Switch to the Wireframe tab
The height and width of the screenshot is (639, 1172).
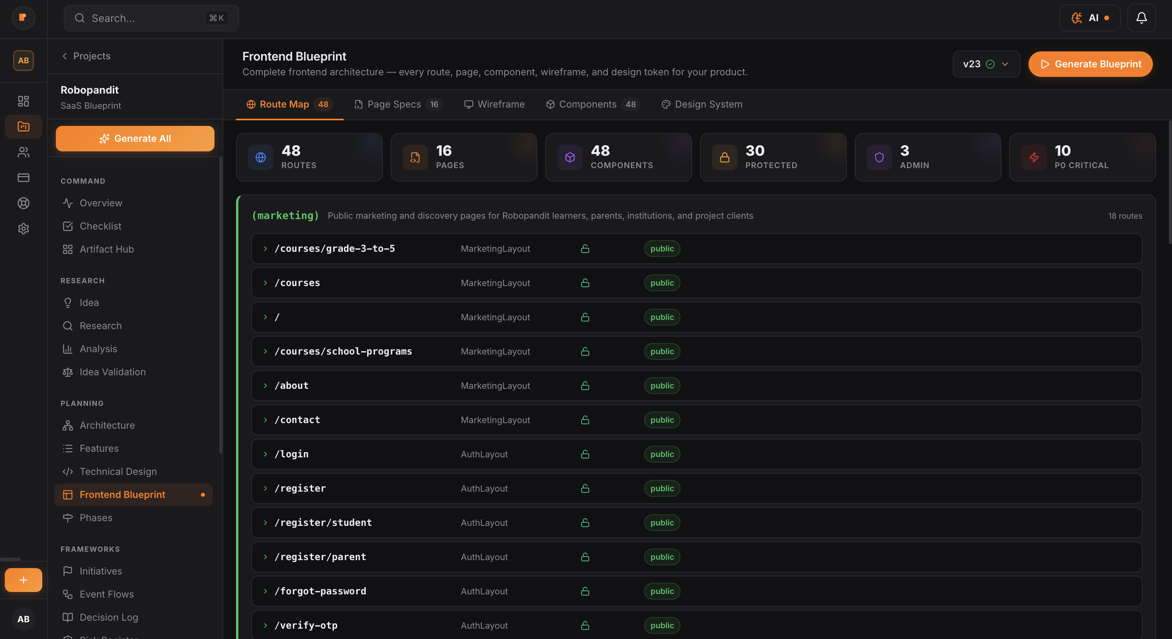pos(495,104)
